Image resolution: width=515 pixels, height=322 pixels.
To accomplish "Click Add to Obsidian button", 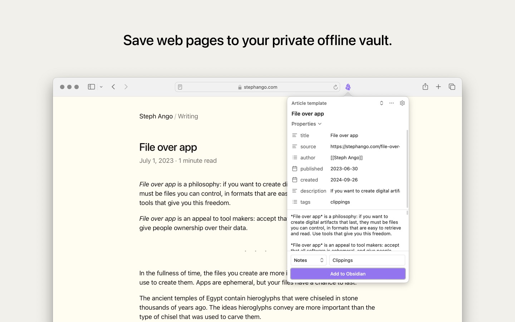I will point(348,274).
